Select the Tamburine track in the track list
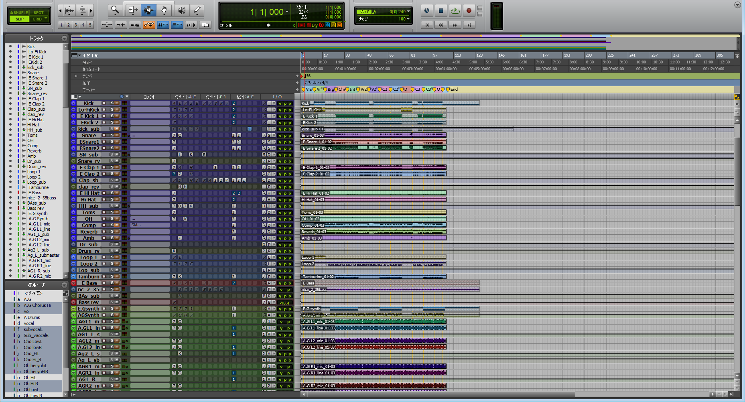Viewport: 745px width, 402px height. pyautogui.click(x=39, y=187)
